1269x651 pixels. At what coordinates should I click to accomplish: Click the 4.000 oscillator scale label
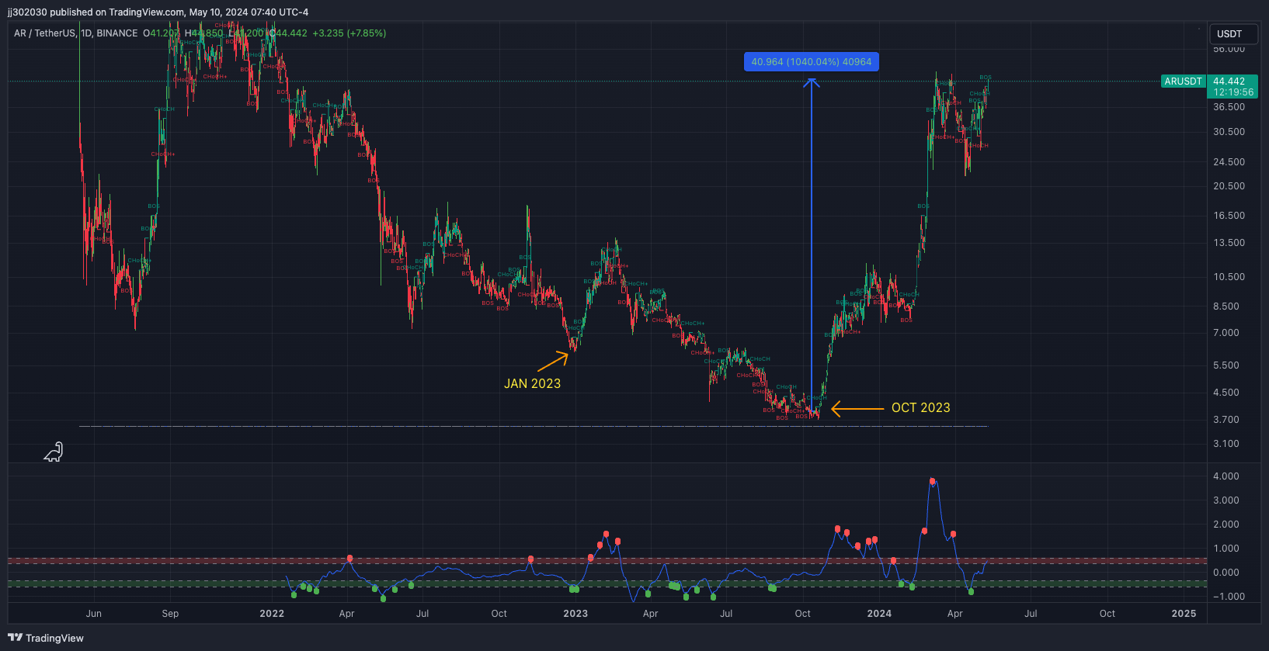1226,476
